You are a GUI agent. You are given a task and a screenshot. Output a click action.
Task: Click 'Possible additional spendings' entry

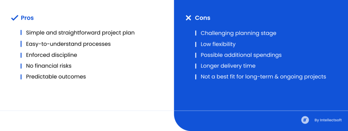[241, 55]
